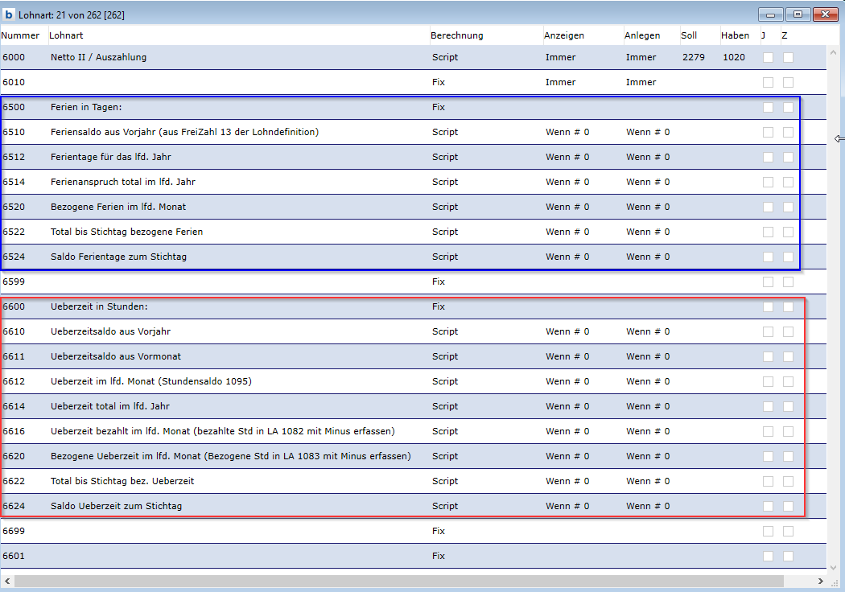Select 'Ueberzeitsaldo aus Vormonat' row

point(115,357)
